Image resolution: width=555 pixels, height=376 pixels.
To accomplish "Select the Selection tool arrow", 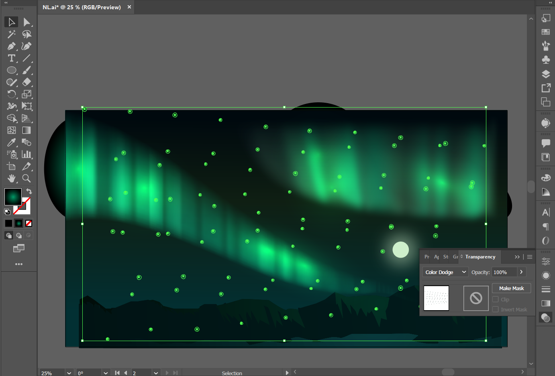I will [11, 22].
